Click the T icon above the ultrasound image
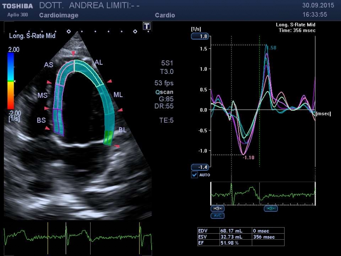 point(147,26)
